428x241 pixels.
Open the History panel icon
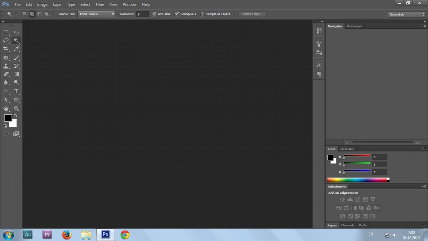click(x=319, y=31)
